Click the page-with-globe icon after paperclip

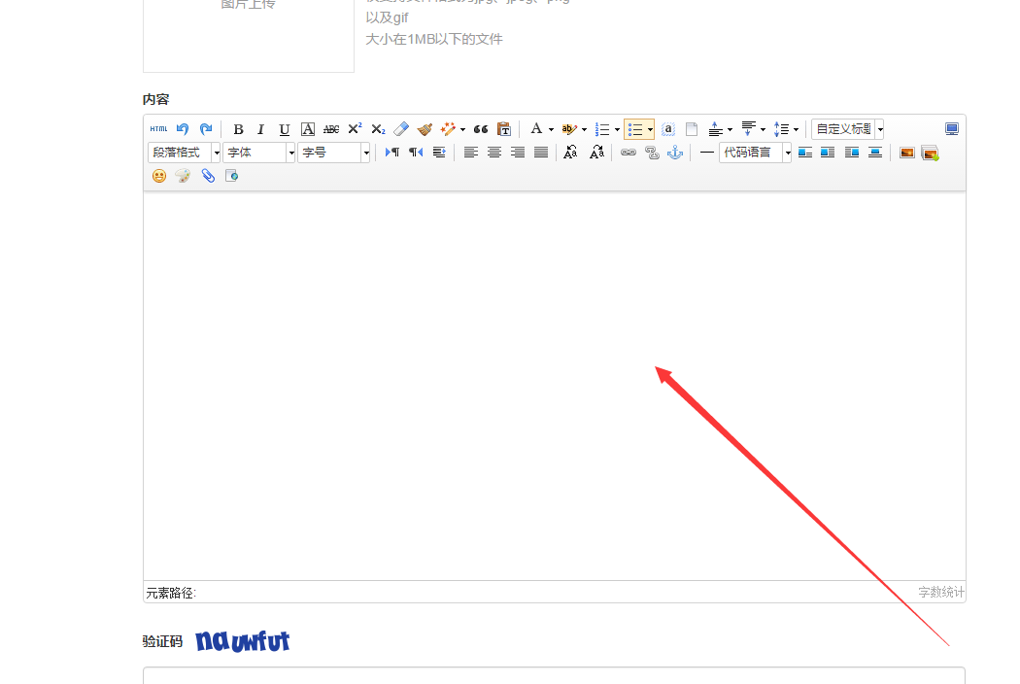(231, 176)
